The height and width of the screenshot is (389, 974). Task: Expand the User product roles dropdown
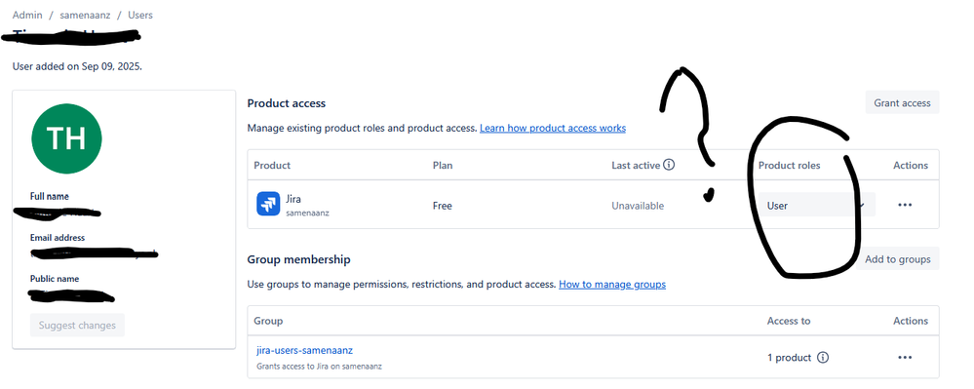coord(816,205)
